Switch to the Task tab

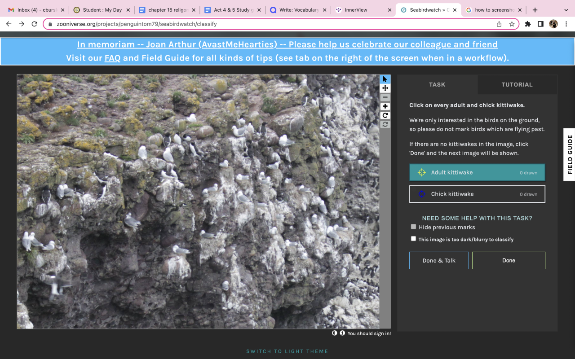point(437,84)
